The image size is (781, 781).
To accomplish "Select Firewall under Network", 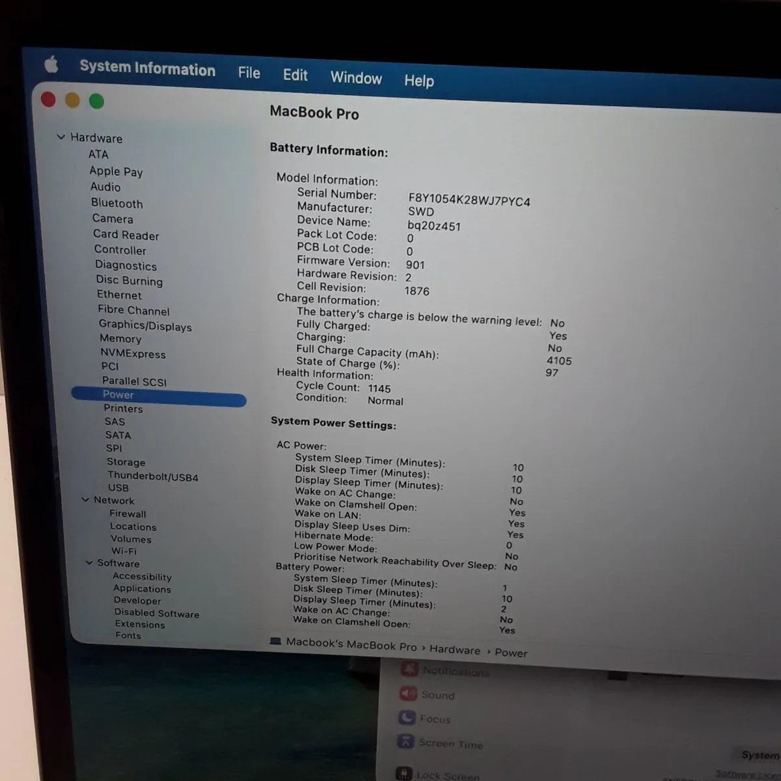I will [x=128, y=514].
